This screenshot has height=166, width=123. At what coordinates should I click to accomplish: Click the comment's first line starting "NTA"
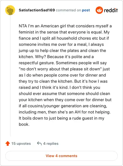[65, 26]
